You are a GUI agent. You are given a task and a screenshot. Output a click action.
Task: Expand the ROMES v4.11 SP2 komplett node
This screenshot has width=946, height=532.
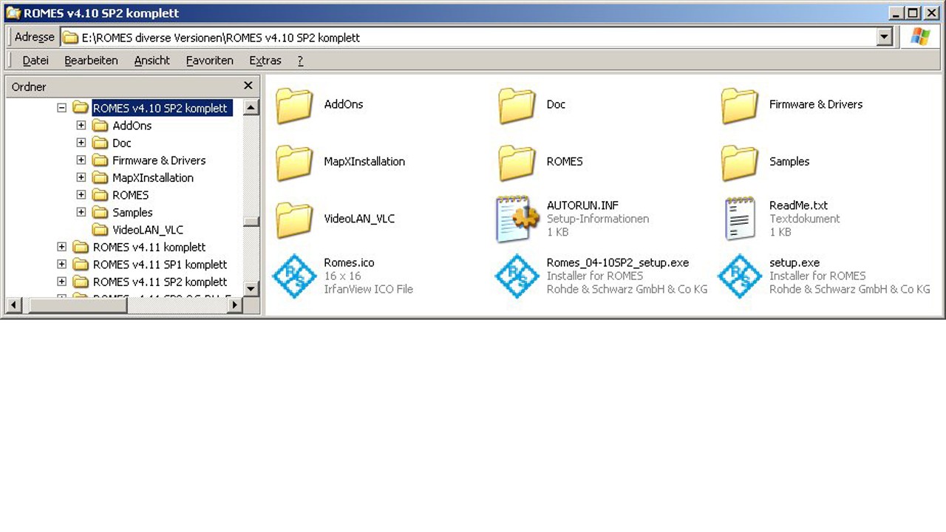[x=62, y=282]
